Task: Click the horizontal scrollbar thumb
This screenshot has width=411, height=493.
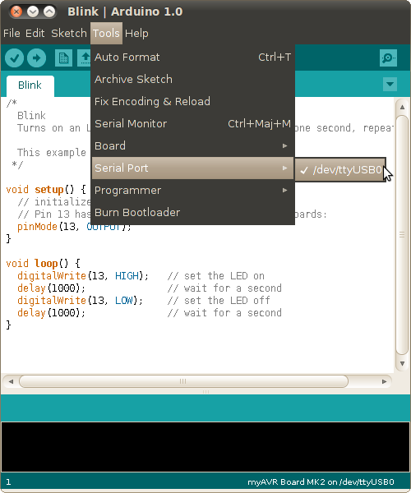Action: (183, 382)
